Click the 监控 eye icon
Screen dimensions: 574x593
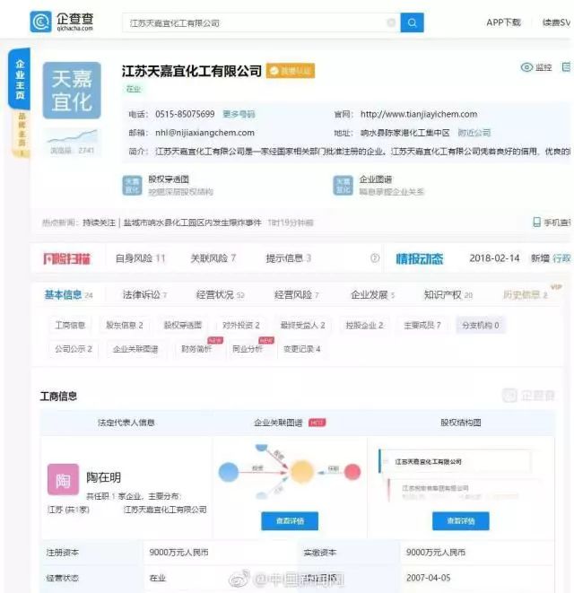pyautogui.click(x=526, y=67)
